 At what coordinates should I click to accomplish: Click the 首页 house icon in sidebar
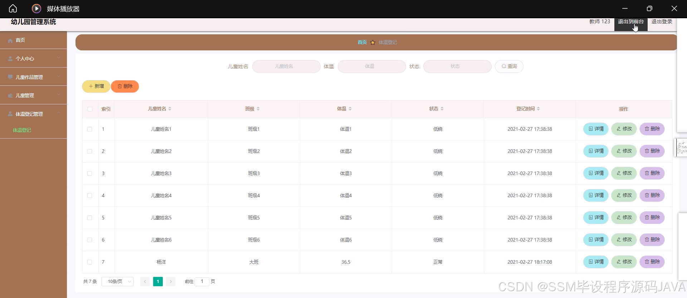tap(10, 40)
